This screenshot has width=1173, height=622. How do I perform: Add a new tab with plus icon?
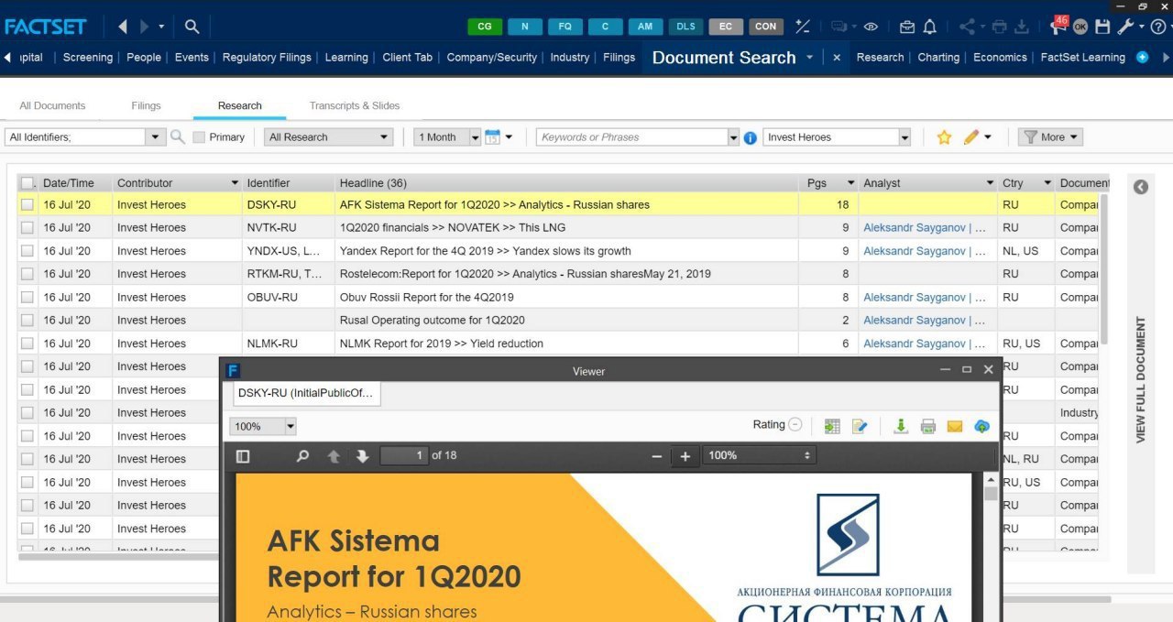1142,57
